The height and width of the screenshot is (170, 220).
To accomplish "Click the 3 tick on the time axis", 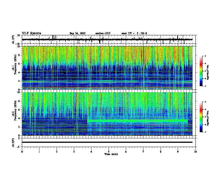I will click(x=74, y=152).
